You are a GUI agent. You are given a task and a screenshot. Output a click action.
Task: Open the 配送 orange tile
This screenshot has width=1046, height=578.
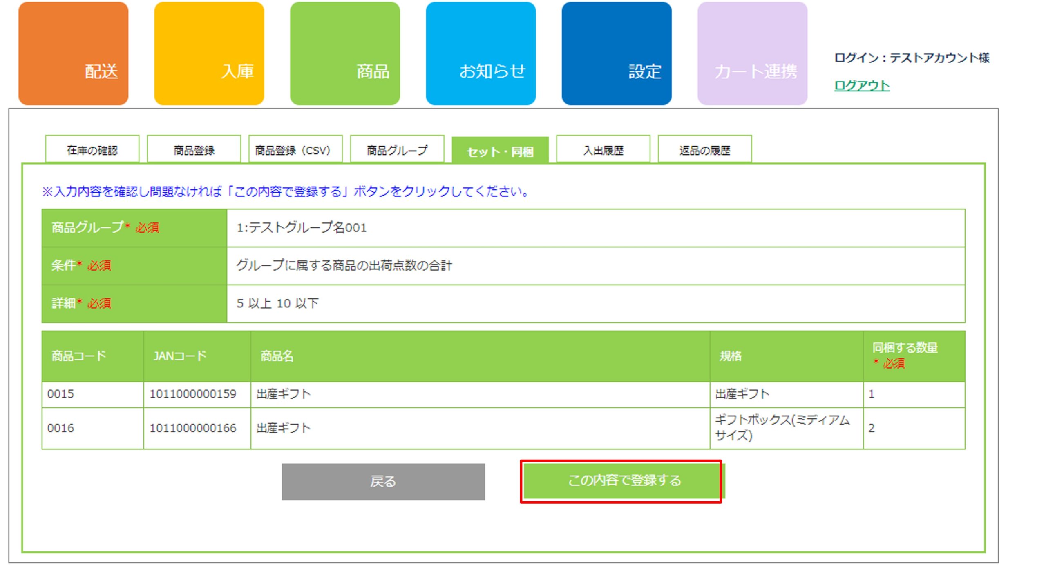click(x=74, y=53)
